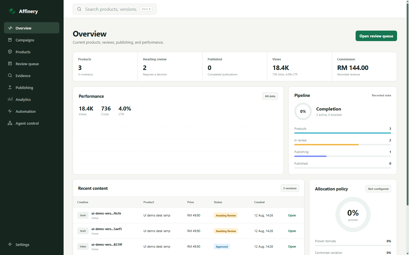Click the Ctrl K shortcut badge
Image resolution: width=409 pixels, height=255 pixels.
point(146,9)
